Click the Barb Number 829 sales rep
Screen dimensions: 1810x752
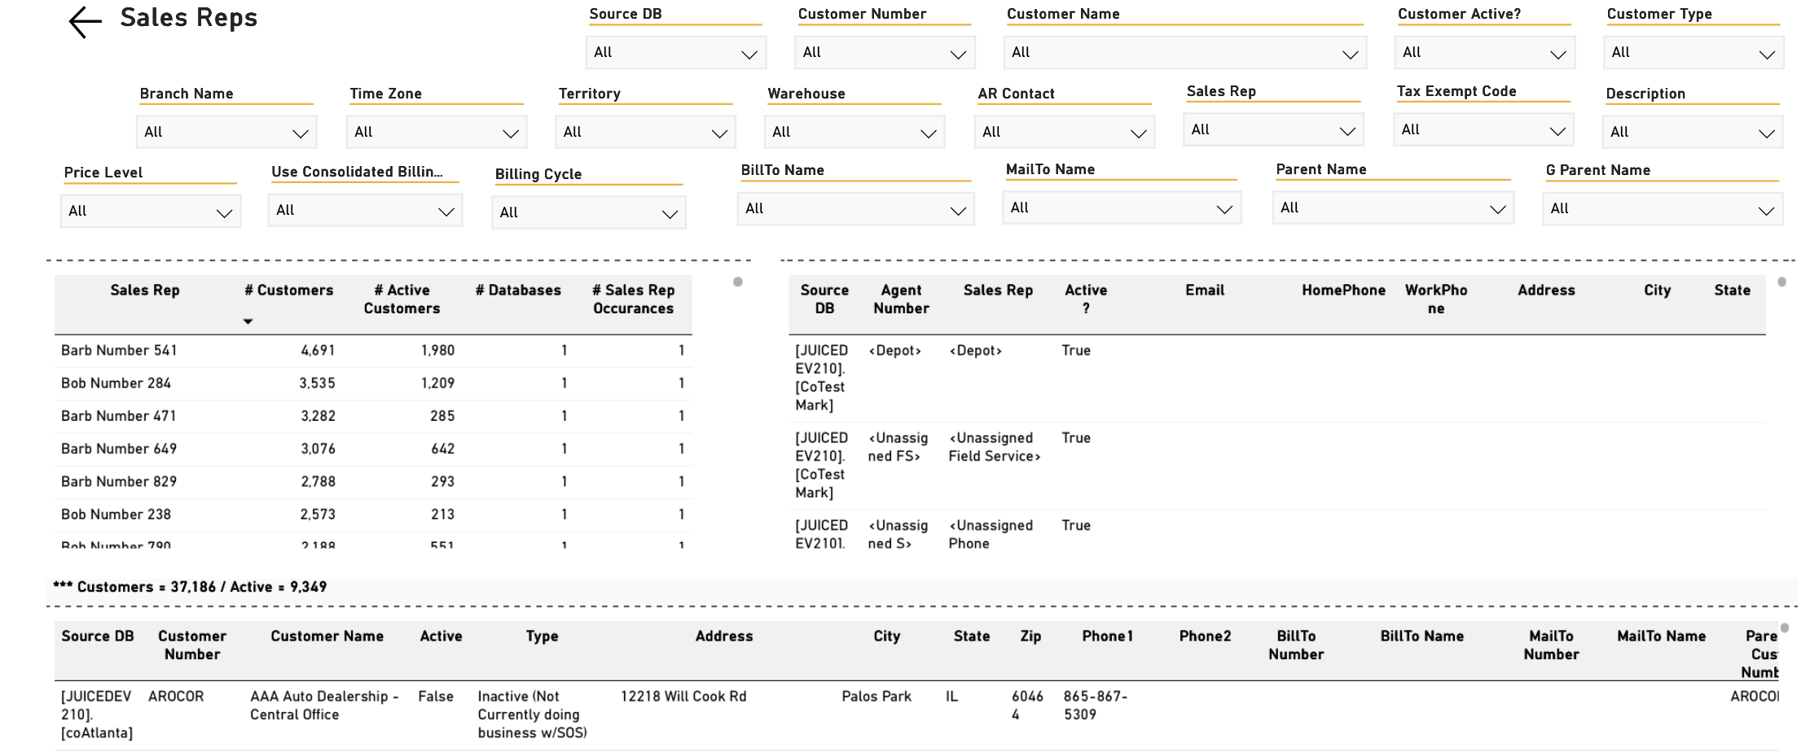pyautogui.click(x=119, y=482)
